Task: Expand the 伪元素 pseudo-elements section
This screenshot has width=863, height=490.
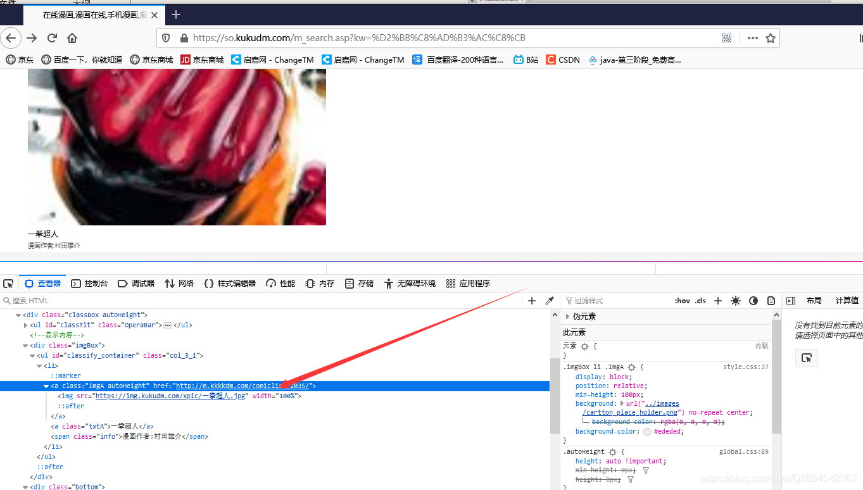Action: [567, 317]
